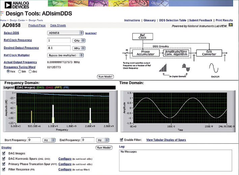Click the LabVIEW icon beside Powered by text
This screenshot has width=239, height=175.
(231, 25)
